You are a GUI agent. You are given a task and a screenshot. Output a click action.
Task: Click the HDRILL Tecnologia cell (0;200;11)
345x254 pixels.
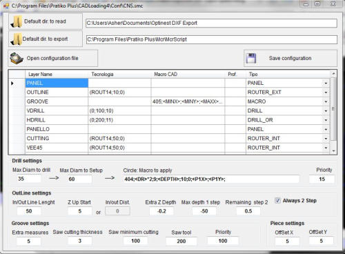pyautogui.click(x=119, y=120)
